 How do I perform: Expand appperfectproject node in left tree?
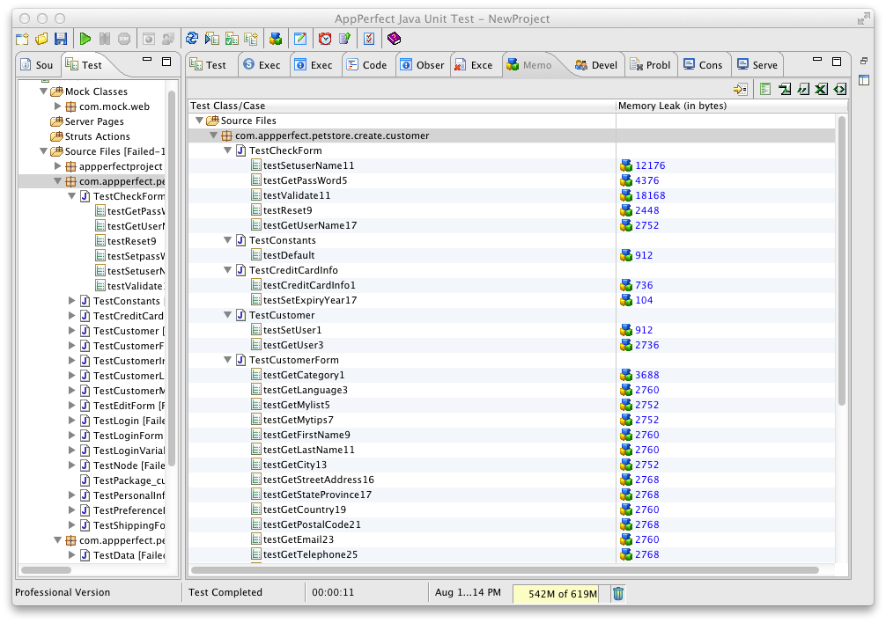(57, 165)
